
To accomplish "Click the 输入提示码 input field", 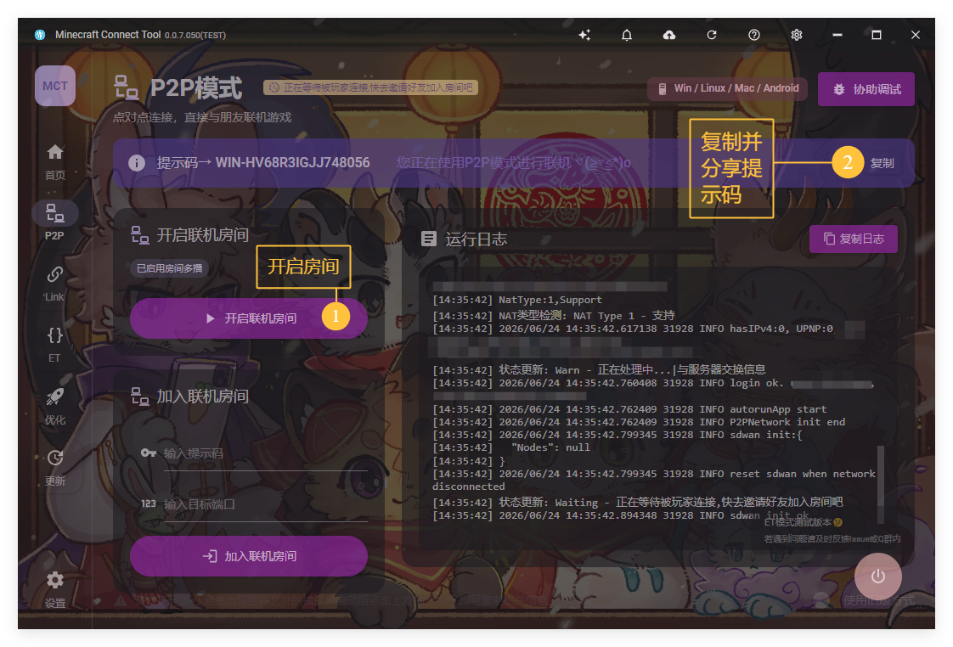I will (x=255, y=453).
